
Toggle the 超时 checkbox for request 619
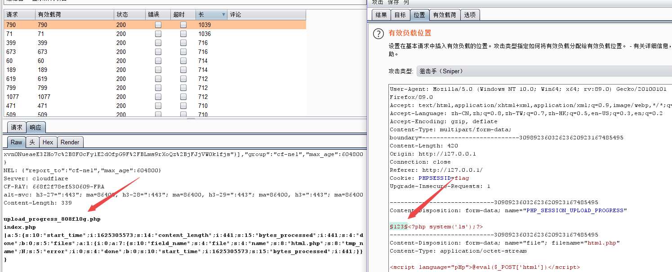tap(183, 79)
